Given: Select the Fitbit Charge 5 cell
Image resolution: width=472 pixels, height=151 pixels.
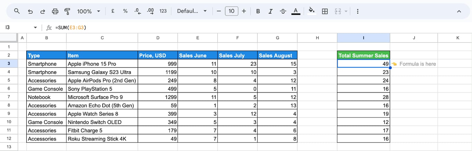Looking at the screenshot, I should pos(102,130).
